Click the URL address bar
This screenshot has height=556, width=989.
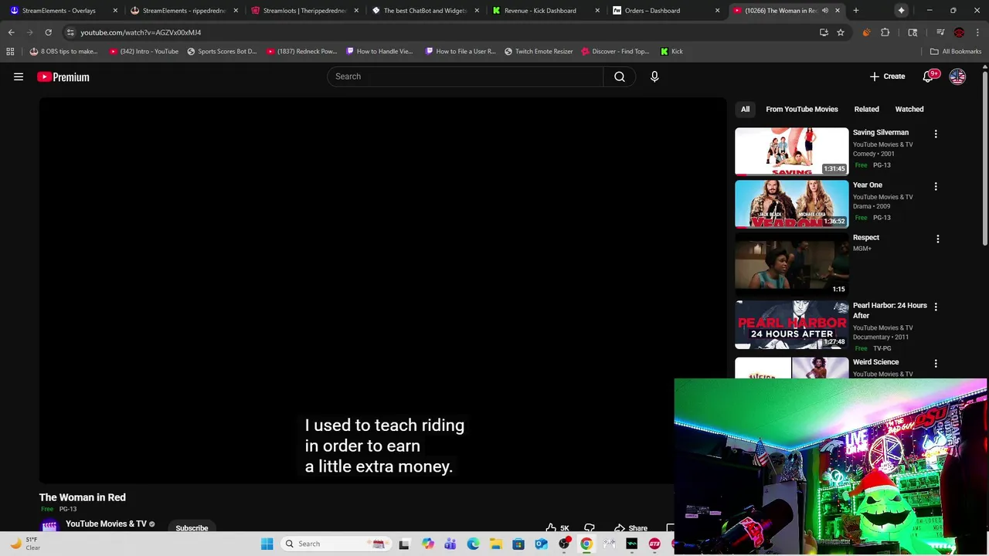440,32
